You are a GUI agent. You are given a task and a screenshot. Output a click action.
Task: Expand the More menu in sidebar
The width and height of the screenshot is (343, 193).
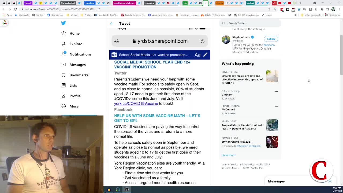click(x=74, y=106)
